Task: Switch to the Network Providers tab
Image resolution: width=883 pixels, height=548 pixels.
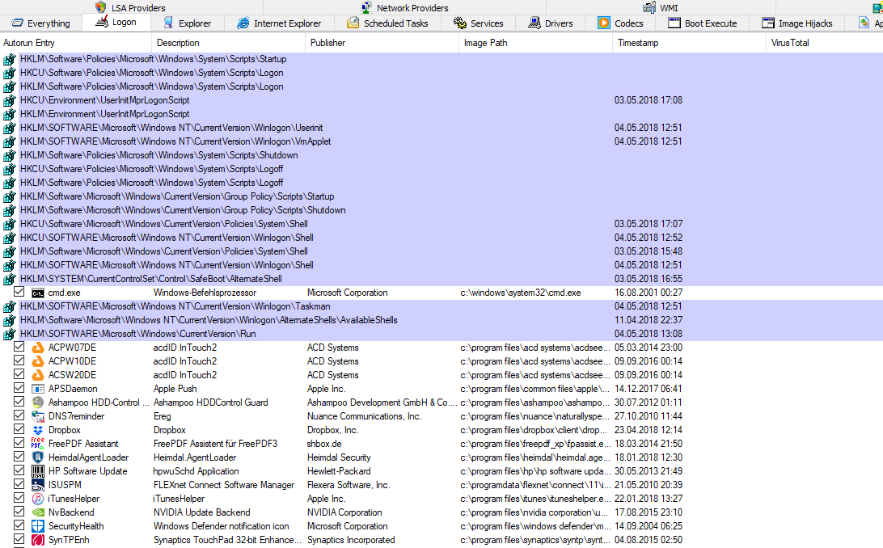Action: (404, 8)
